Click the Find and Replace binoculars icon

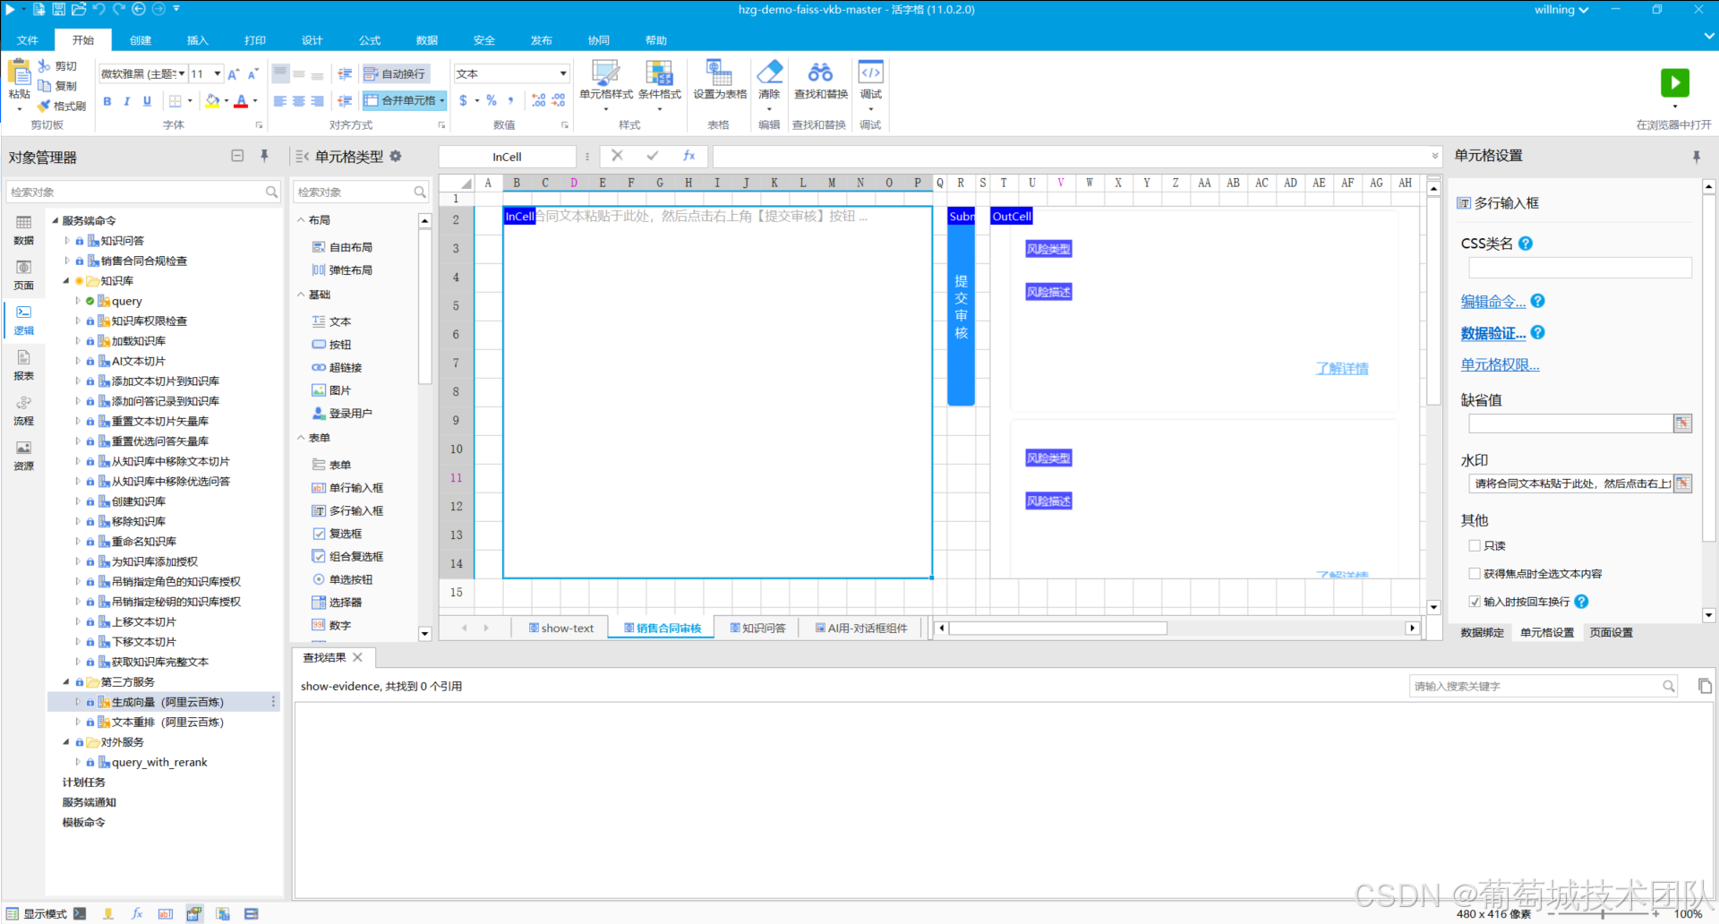(x=820, y=73)
